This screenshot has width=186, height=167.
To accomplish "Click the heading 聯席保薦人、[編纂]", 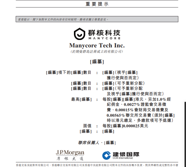I will [x=97, y=143].
